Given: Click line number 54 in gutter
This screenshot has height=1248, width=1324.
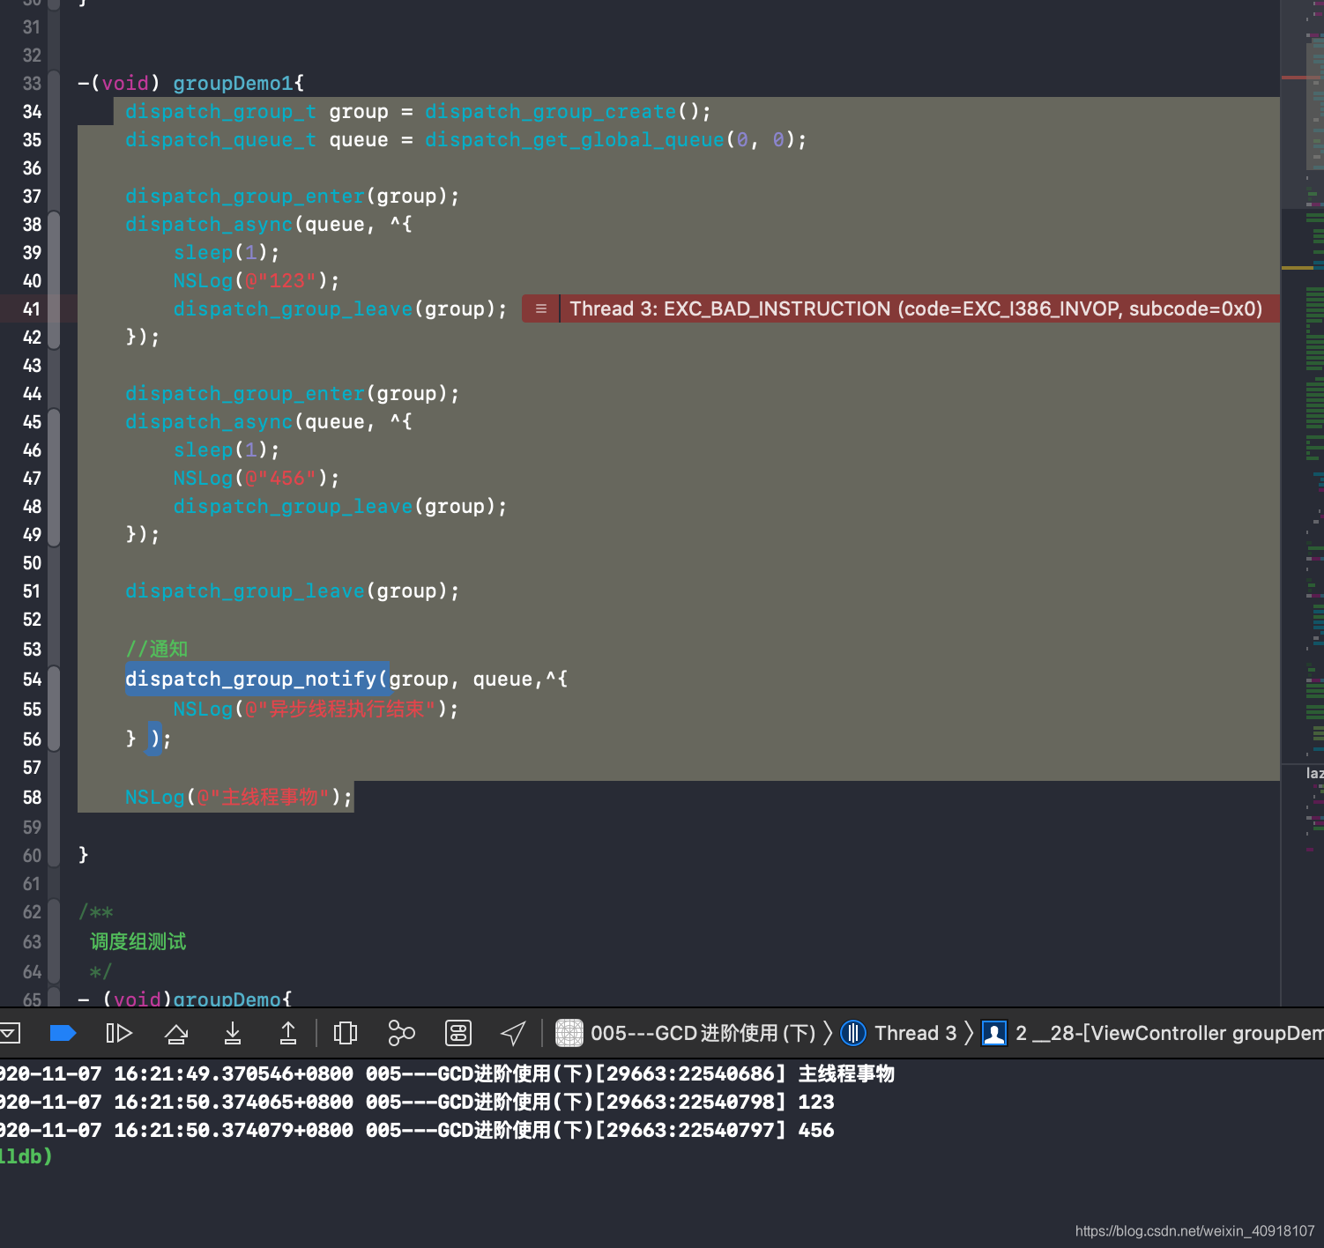Looking at the screenshot, I should coord(32,680).
